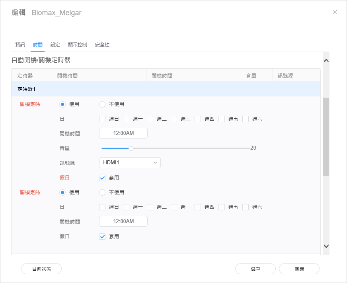Go to the 顯示控制 tab

click(x=77, y=45)
